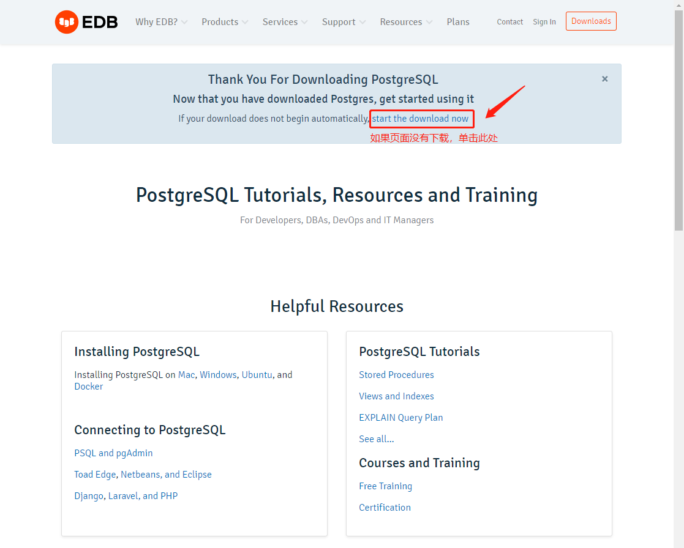684x548 pixels.
Task: Open the Windows installation guide
Action: pyautogui.click(x=218, y=374)
